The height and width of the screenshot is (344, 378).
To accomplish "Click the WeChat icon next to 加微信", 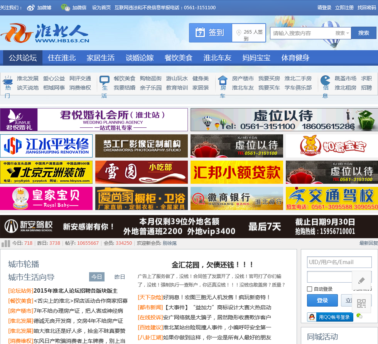I will tap(65, 7).
